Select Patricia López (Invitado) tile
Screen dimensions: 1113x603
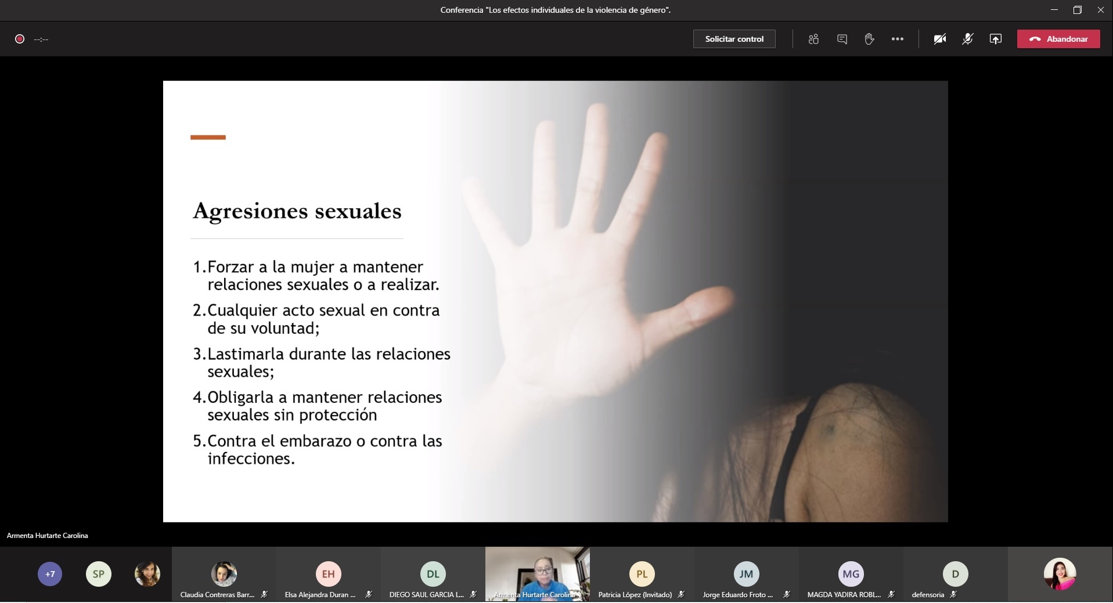[642, 575]
